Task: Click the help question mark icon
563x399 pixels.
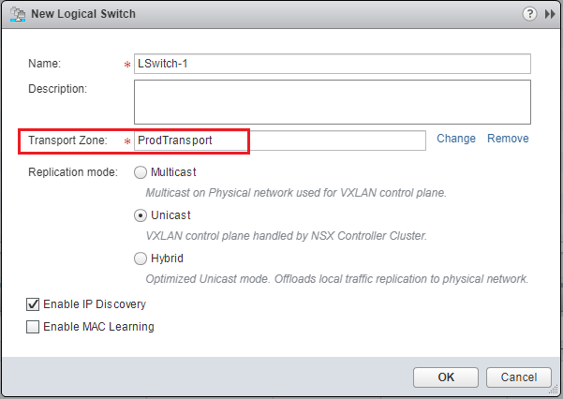Action: tap(530, 14)
